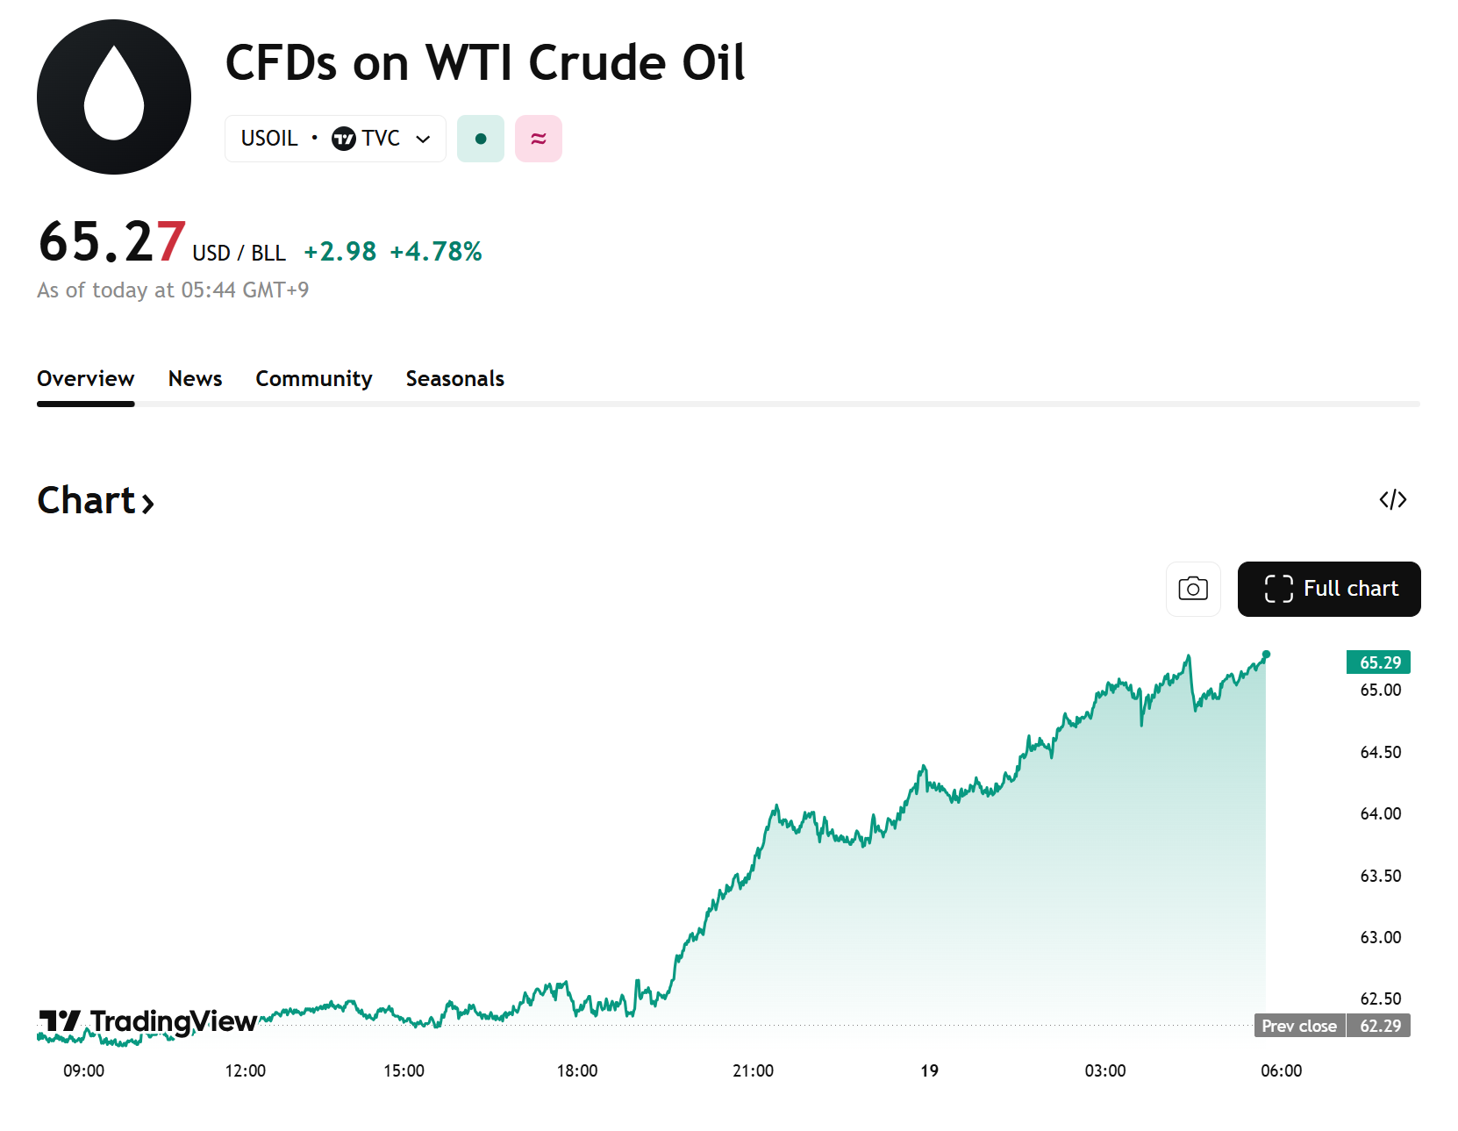Click the +4.78% change value
This screenshot has height=1131, width=1458.
pos(436,252)
